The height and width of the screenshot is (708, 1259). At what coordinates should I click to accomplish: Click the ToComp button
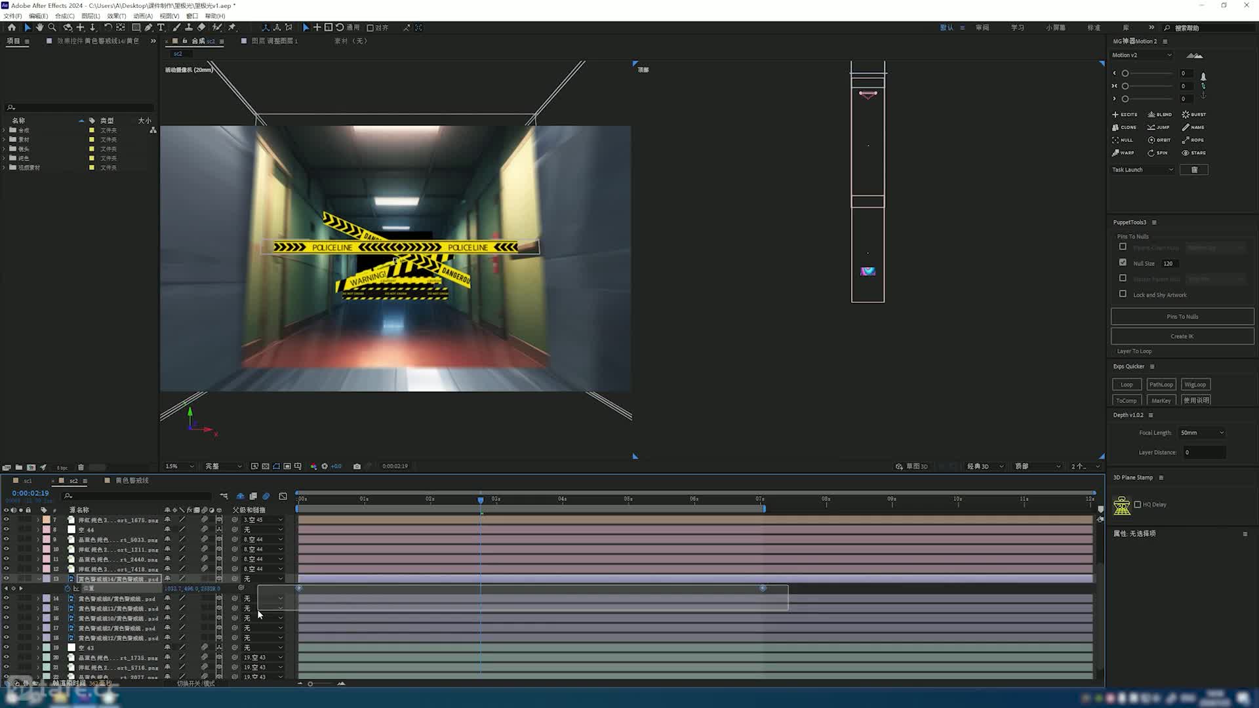pyautogui.click(x=1127, y=401)
